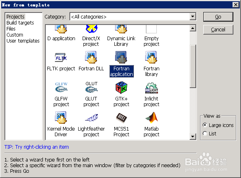Pick the Matlab project icon
This screenshot has height=178, width=241.
pyautogui.click(x=152, y=117)
